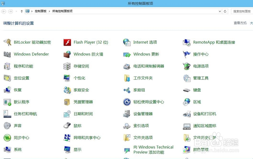Click the 电源选项 text link
The image size is (253, 159).
[x=201, y=66]
